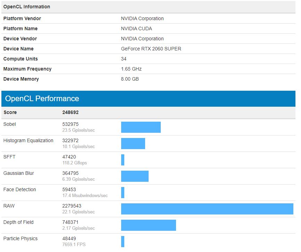Image resolution: width=301 pixels, height=252 pixels.
Task: Select the RAW test name
Action: [x=9, y=206]
